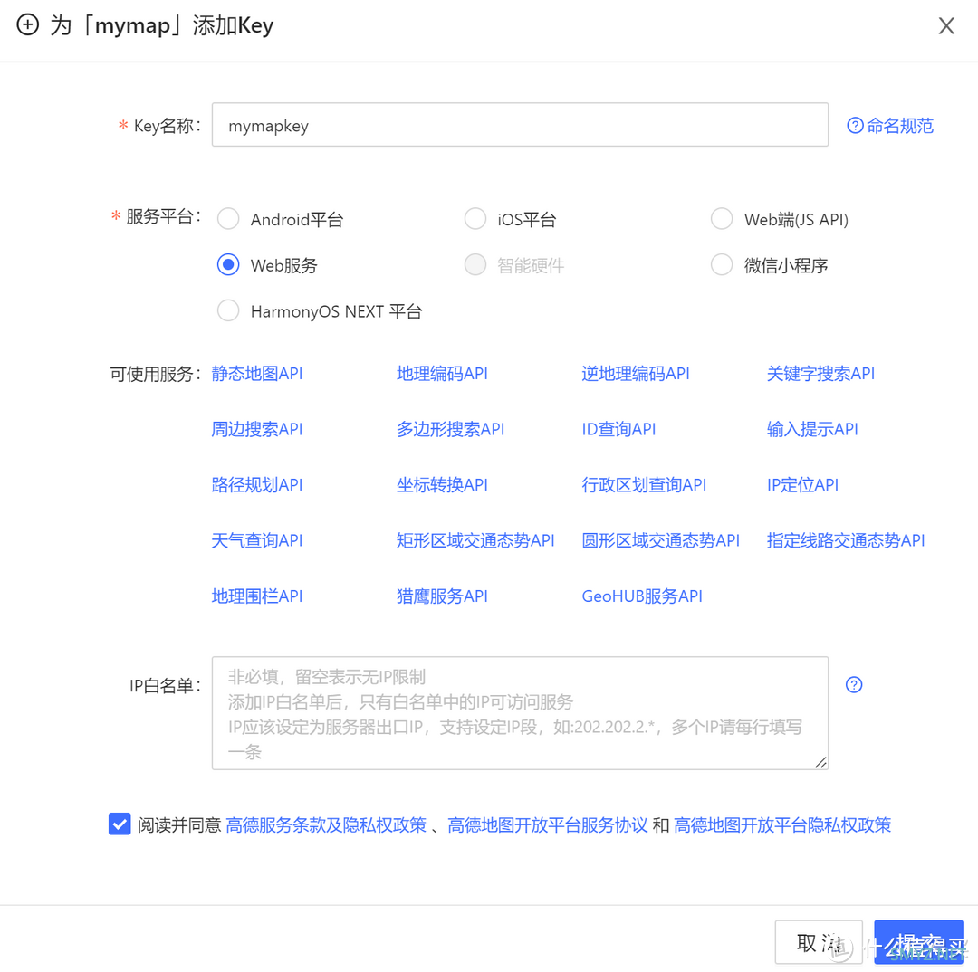Image resolution: width=978 pixels, height=972 pixels.
Task: Focus the IP白名单 text area
Action: tap(520, 713)
